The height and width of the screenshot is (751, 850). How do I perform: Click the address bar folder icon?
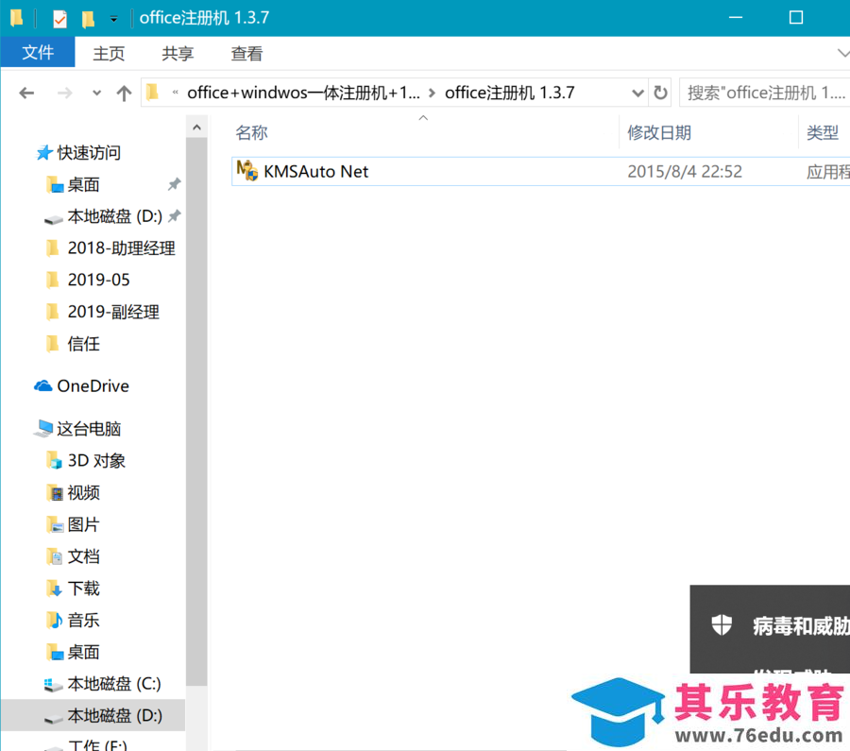pyautogui.click(x=152, y=93)
